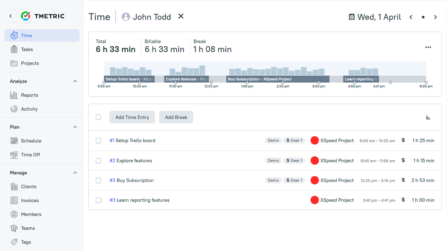Click the Add Break button
The width and height of the screenshot is (447, 251).
(x=176, y=117)
